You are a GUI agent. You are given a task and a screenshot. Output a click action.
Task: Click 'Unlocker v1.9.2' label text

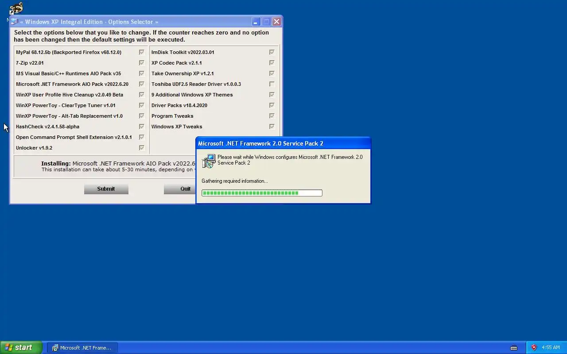34,148
